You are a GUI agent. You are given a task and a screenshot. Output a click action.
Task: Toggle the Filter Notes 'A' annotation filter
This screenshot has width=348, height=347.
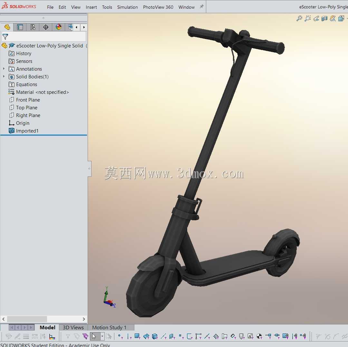pos(250,336)
